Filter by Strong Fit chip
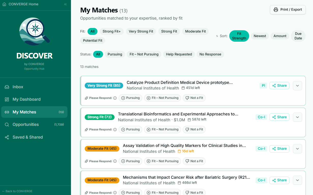This screenshot has width=313, height=195. pos(169,32)
